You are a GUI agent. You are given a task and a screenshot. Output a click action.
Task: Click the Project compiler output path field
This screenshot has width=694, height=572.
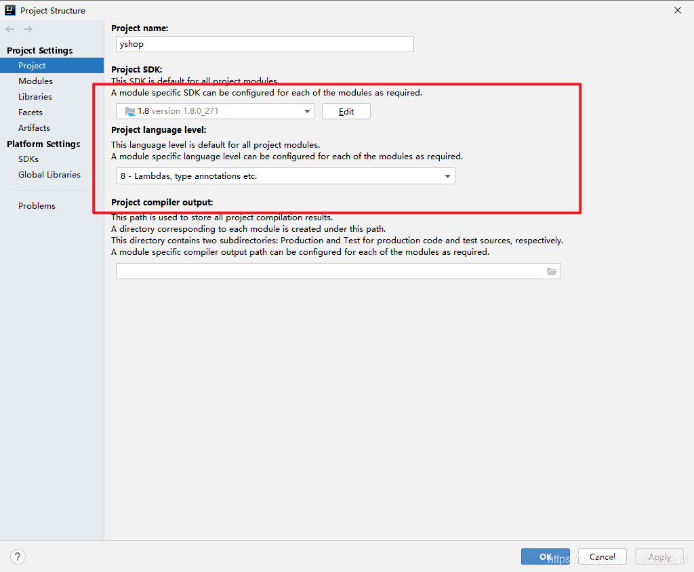[332, 270]
